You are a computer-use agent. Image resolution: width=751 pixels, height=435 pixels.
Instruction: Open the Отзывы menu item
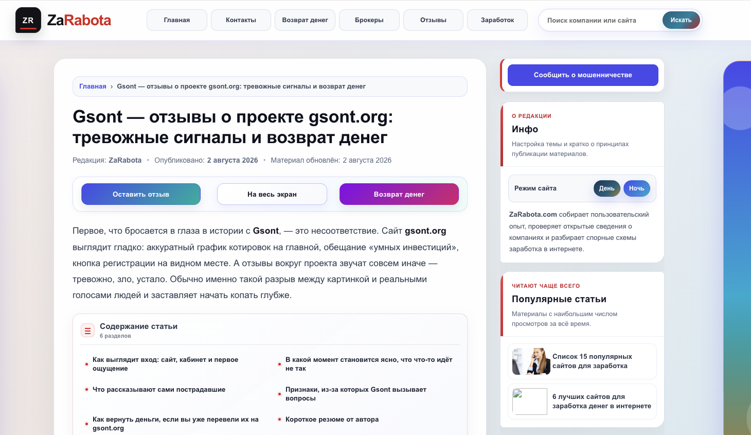pyautogui.click(x=433, y=20)
